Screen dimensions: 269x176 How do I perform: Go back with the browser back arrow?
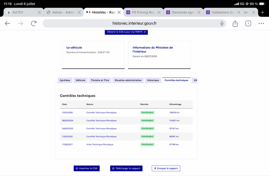coord(7,23)
